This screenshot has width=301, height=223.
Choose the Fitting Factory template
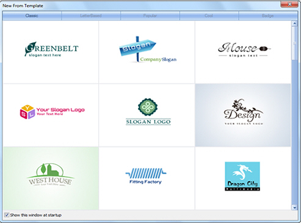click(147, 178)
